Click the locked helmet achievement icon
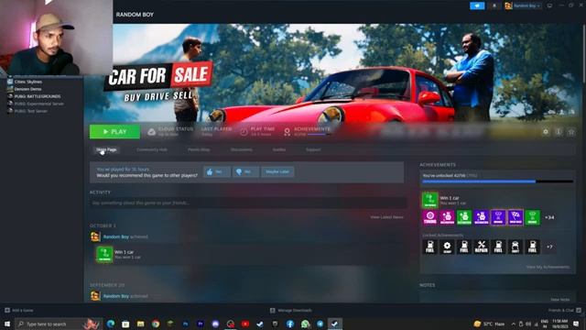The height and width of the screenshot is (330, 586). point(515,247)
